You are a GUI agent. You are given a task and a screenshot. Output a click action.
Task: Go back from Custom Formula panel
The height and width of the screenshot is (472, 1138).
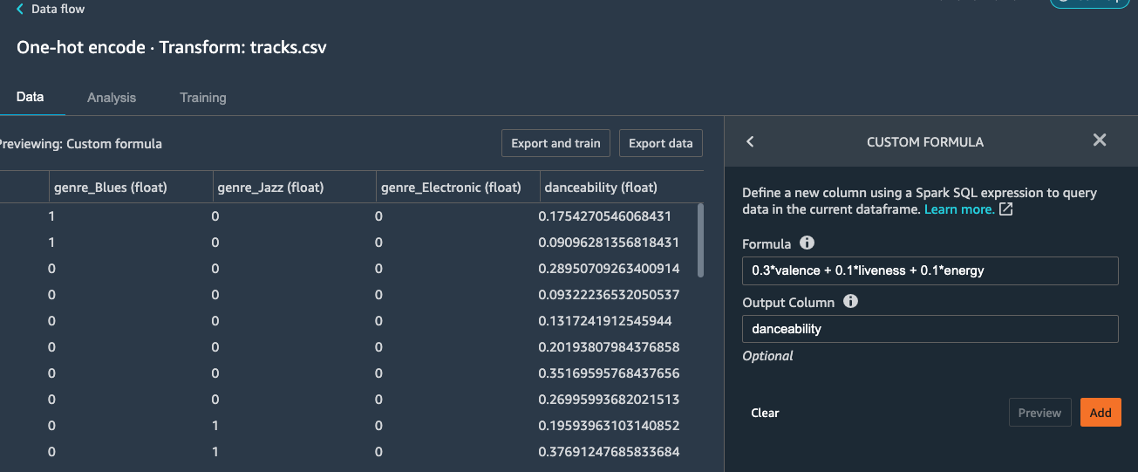coord(750,141)
